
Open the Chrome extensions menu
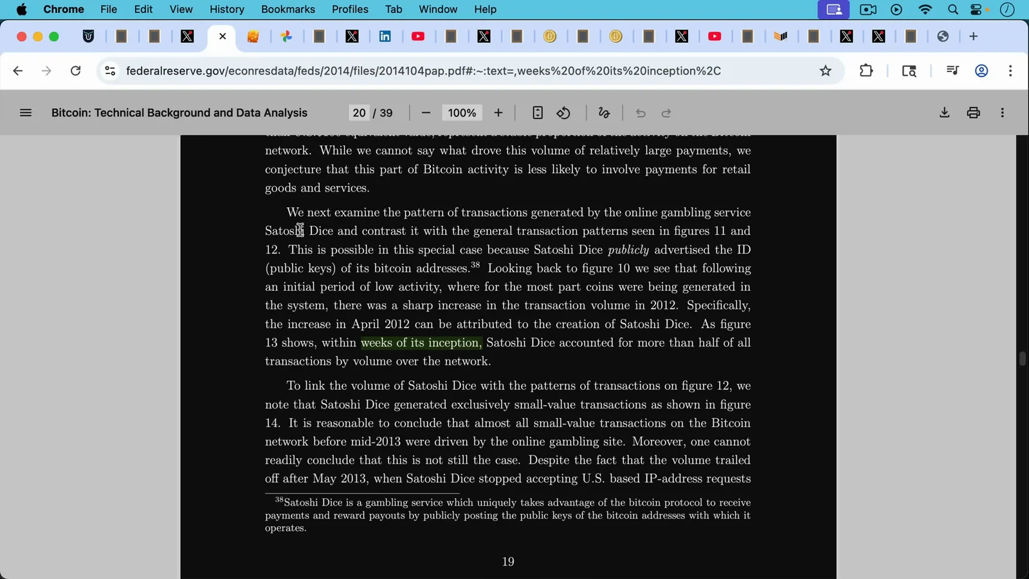coord(866,71)
